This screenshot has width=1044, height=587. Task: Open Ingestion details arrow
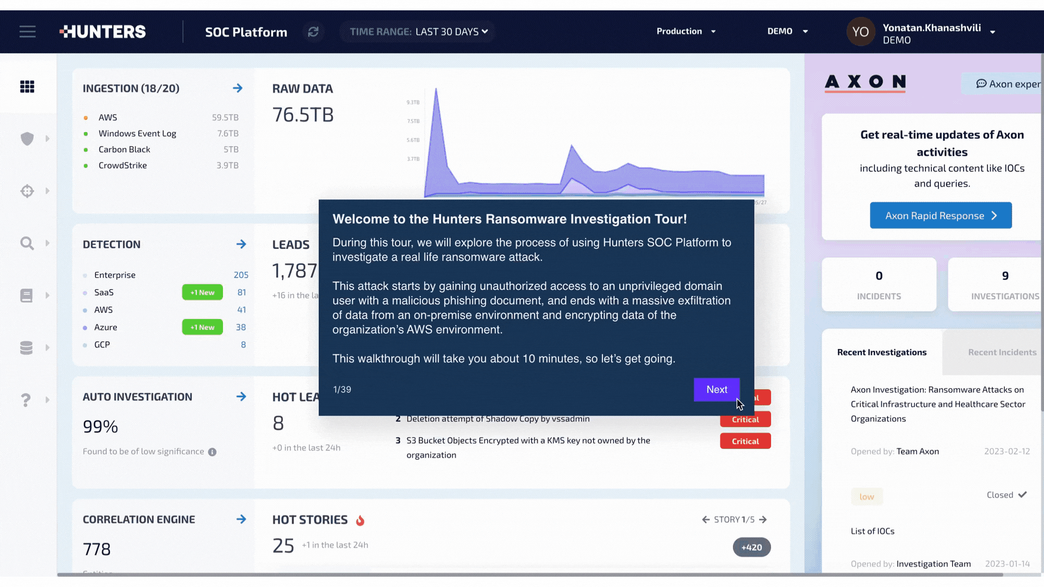(238, 88)
